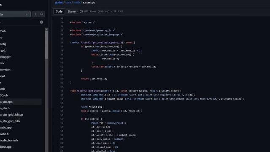
Task: Expand the input folder in tree
Action: (3, 76)
